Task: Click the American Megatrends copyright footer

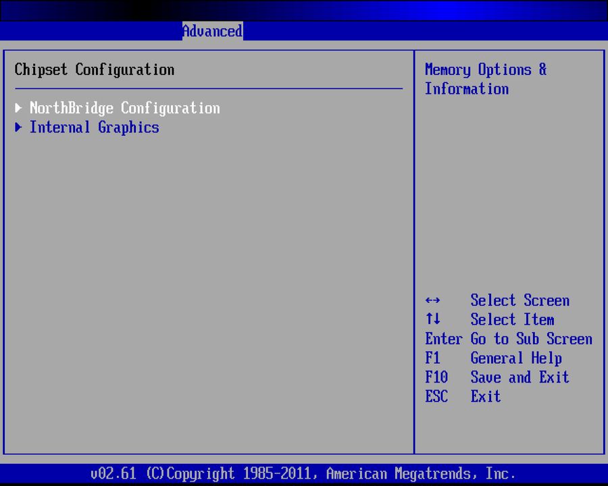Action: [303, 474]
